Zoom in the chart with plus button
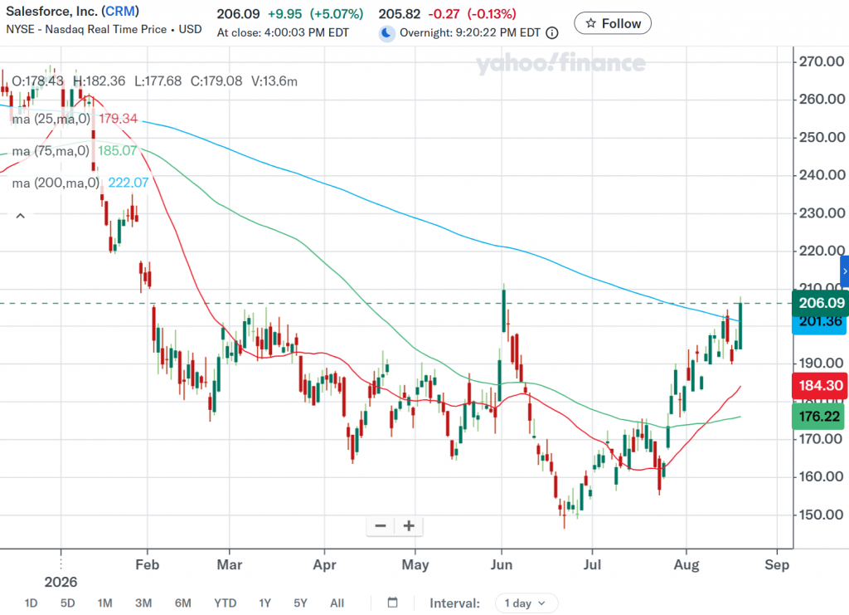This screenshot has width=849, height=615. point(409,525)
